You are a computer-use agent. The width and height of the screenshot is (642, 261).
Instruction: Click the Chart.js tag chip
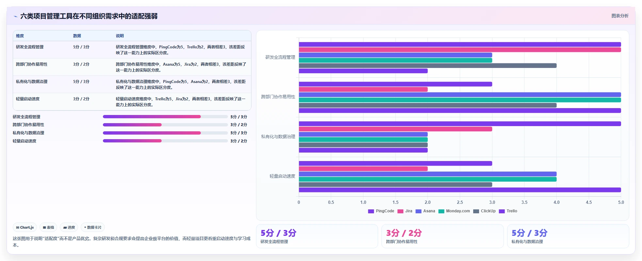pos(25,227)
